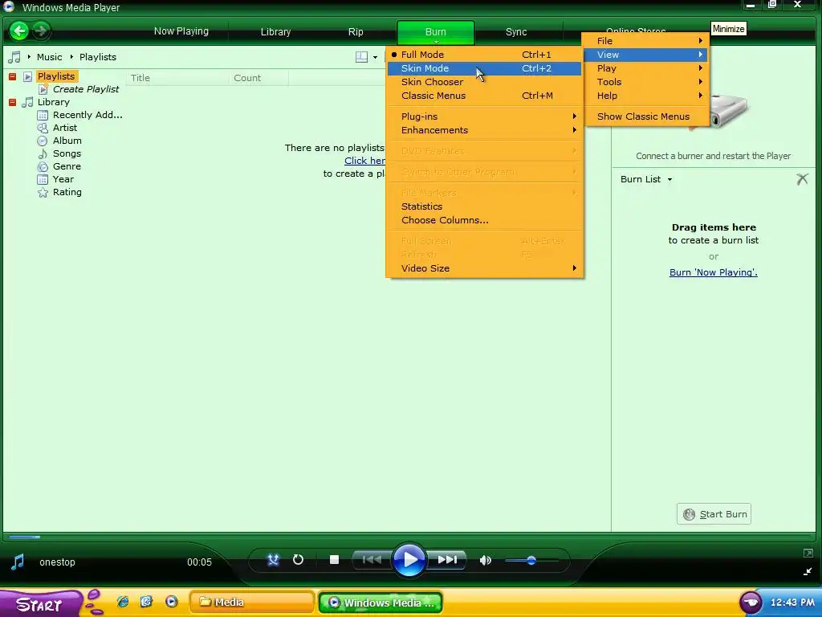Click the Rating star icon in Library

[x=43, y=193]
